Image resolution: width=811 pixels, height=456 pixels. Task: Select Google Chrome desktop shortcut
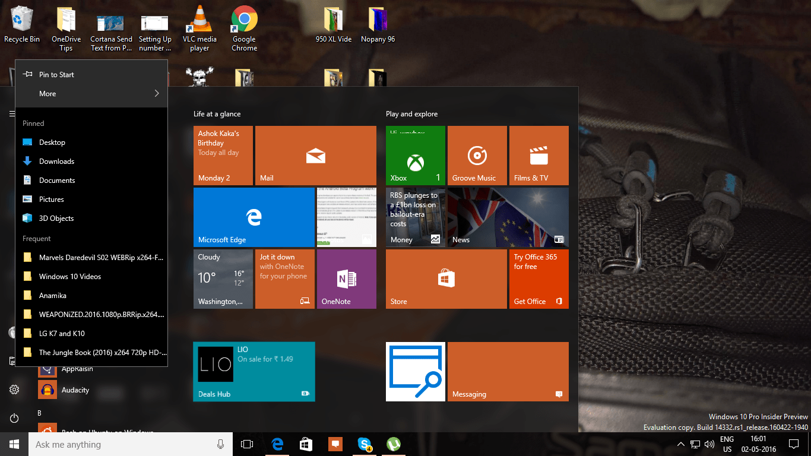click(x=244, y=29)
